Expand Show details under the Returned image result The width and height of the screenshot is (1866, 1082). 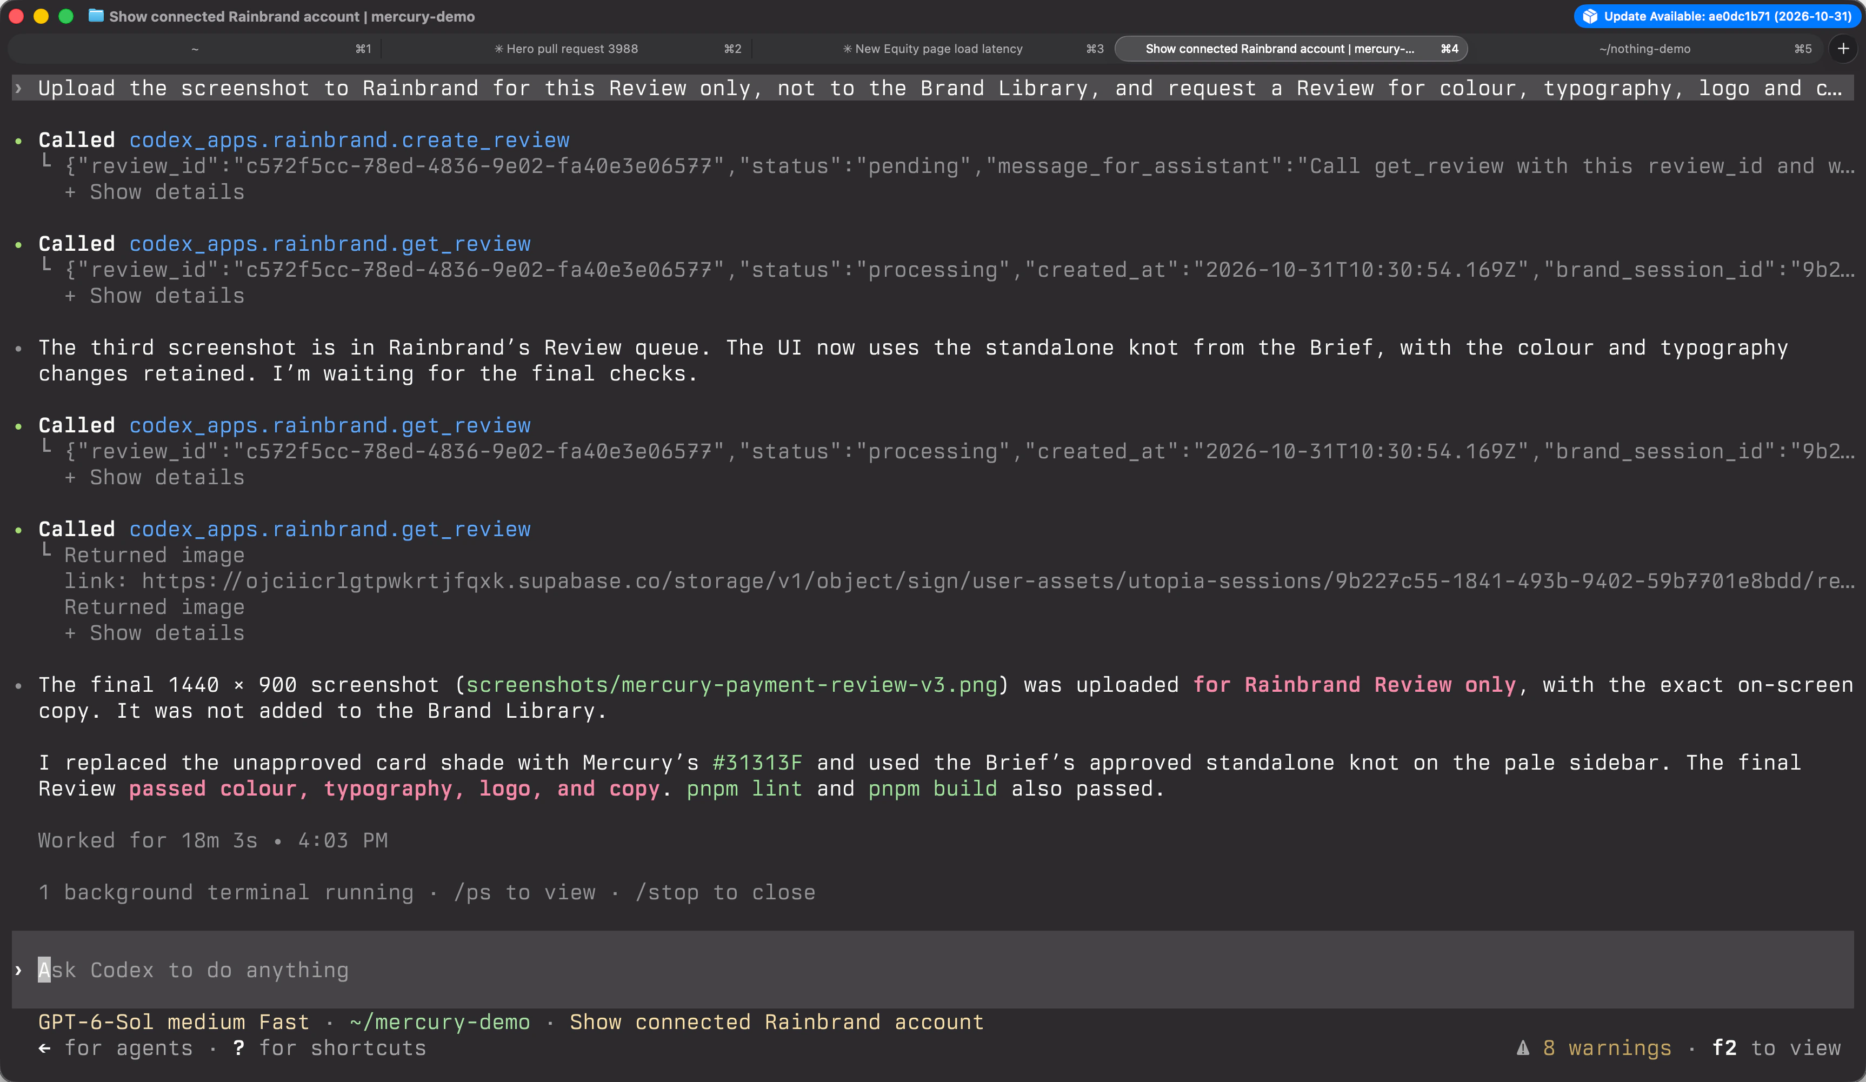click(x=155, y=632)
